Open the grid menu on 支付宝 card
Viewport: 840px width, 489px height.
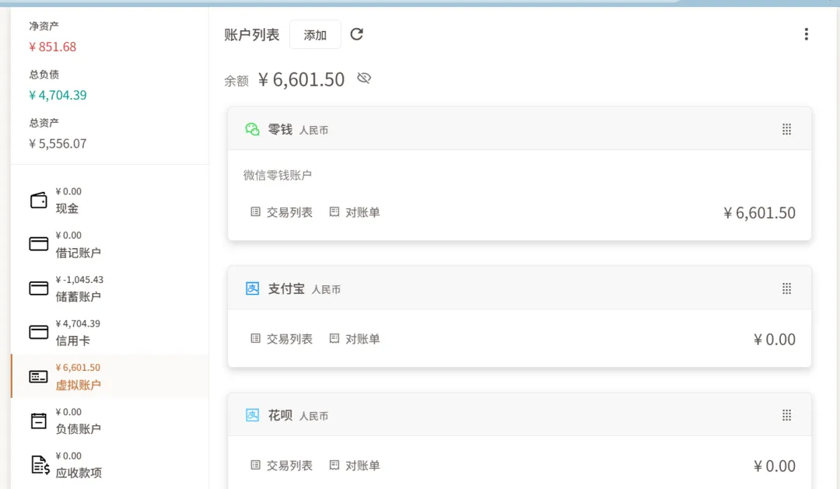pos(786,288)
